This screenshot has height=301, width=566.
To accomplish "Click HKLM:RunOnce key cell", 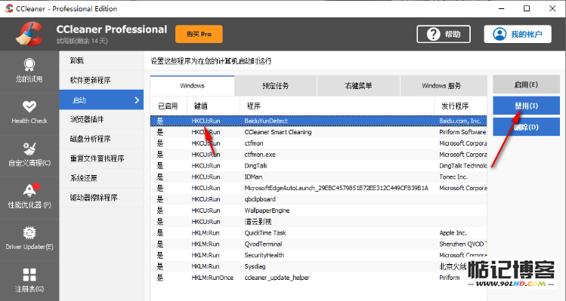I will tap(212, 277).
